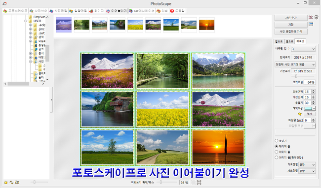Click the magnifier icon in the title bar
This screenshot has height=188, width=321.
[x=4, y=3]
